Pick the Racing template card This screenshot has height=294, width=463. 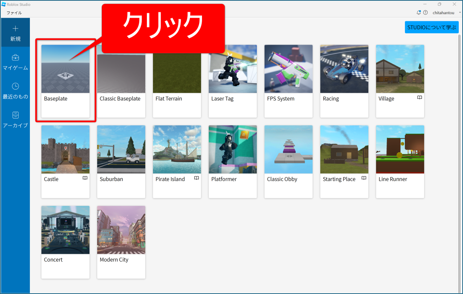tap(344, 69)
